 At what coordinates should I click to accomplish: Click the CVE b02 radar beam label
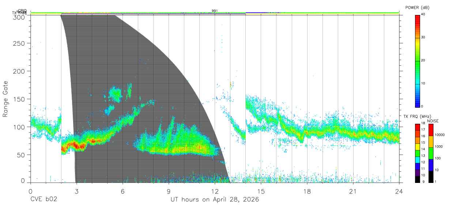click(x=43, y=200)
